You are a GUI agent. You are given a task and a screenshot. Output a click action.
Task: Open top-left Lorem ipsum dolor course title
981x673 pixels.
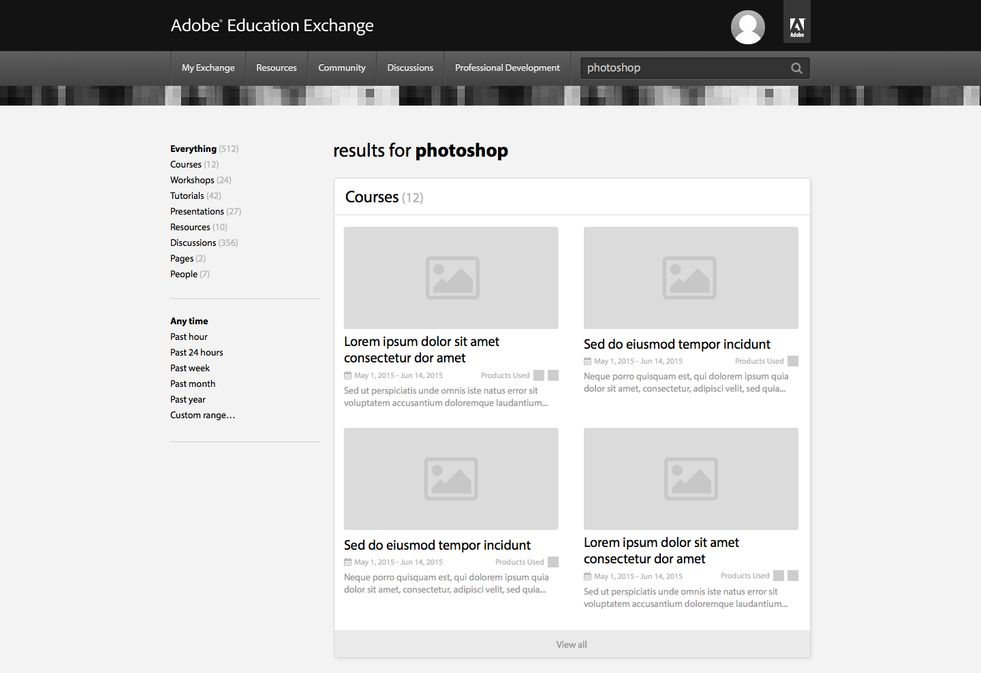[x=422, y=349]
